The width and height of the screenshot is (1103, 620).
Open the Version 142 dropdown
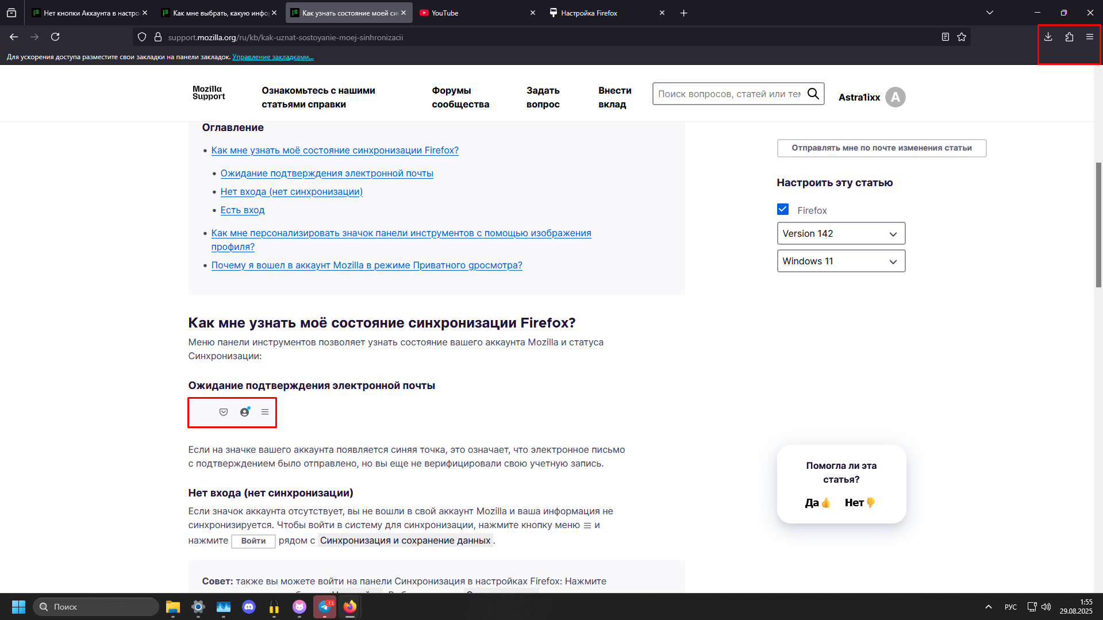click(840, 234)
